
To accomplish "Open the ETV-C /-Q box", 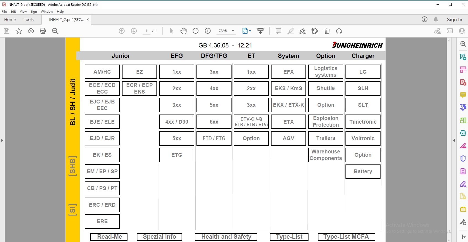I will pos(251,122).
